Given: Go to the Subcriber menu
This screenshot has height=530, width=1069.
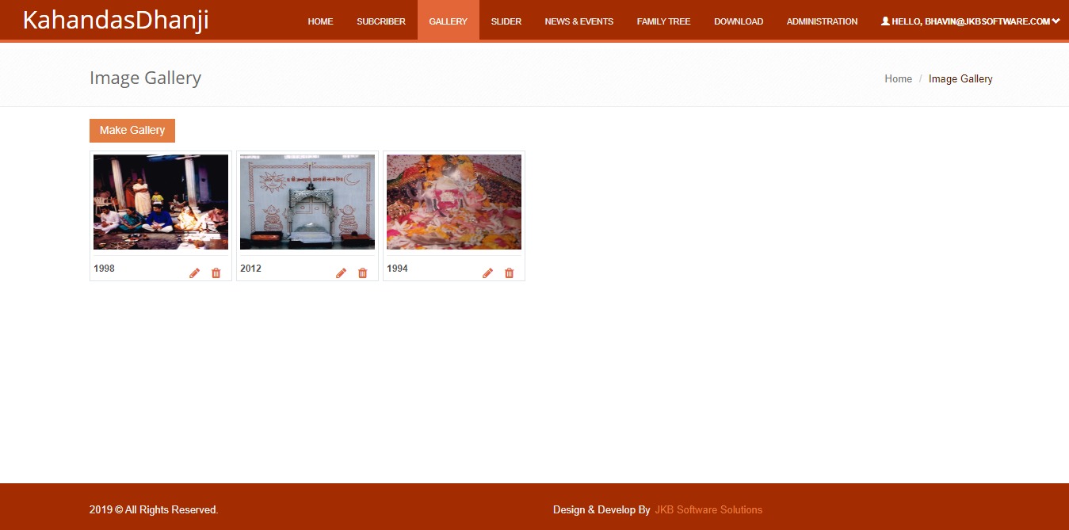Looking at the screenshot, I should [x=381, y=21].
